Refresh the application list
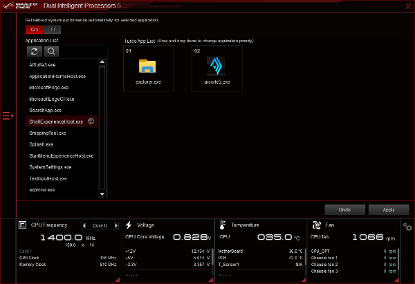 [x=34, y=51]
